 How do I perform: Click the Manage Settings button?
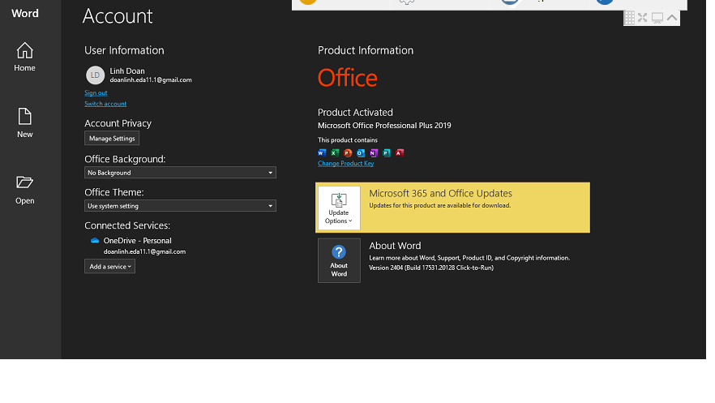112,138
